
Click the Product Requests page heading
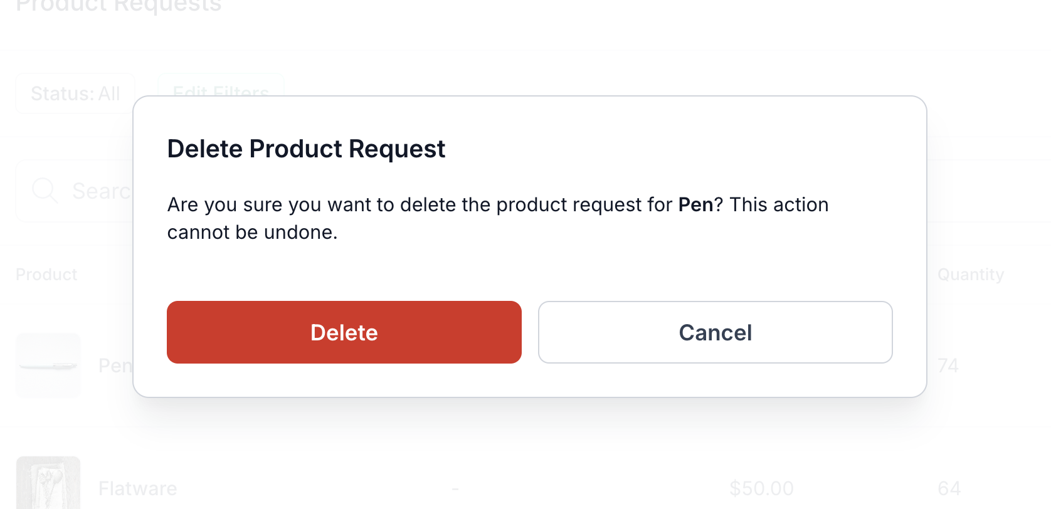point(119,5)
